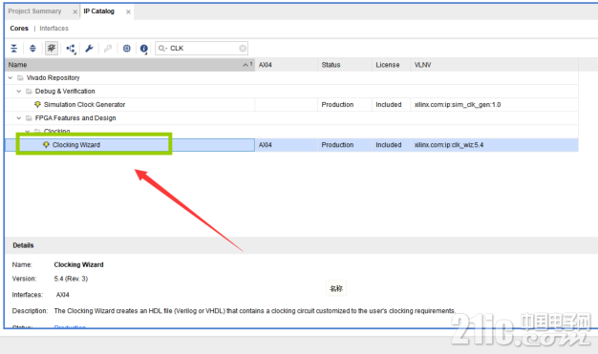
Task: Click the wrench Customize IP icon
Action: [x=89, y=49]
